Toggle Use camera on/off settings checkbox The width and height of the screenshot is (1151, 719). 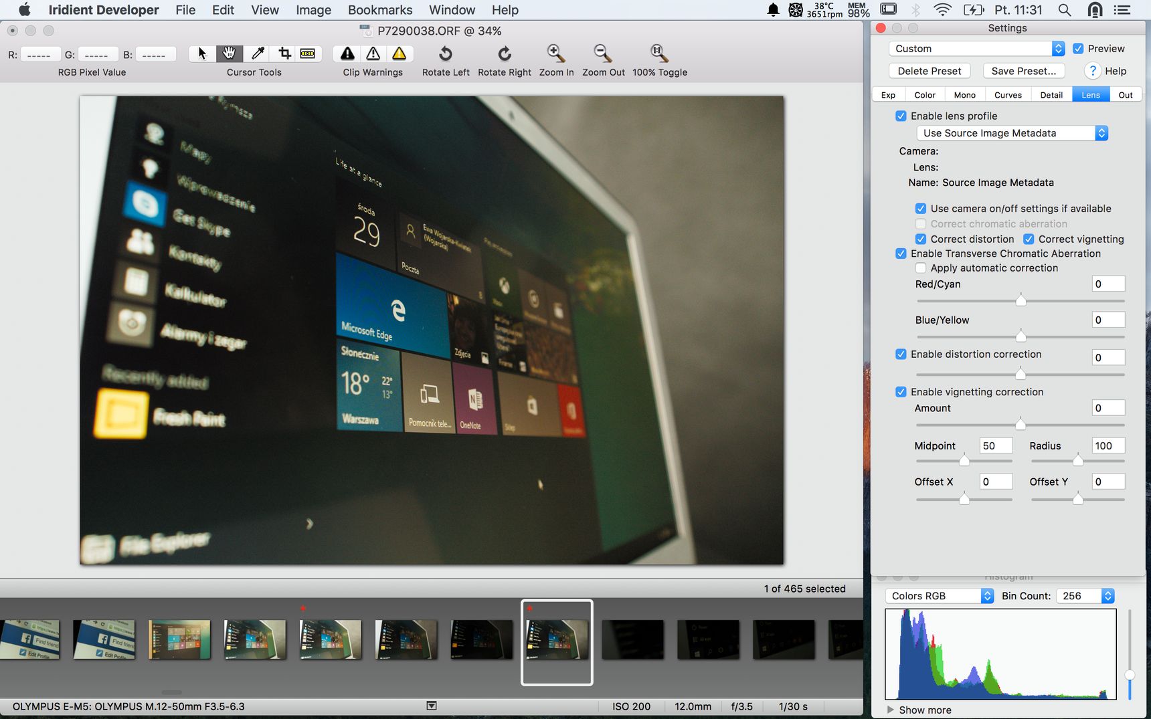click(x=921, y=208)
